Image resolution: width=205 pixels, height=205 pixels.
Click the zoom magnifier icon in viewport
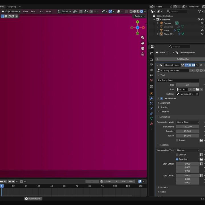pyautogui.click(x=143, y=38)
